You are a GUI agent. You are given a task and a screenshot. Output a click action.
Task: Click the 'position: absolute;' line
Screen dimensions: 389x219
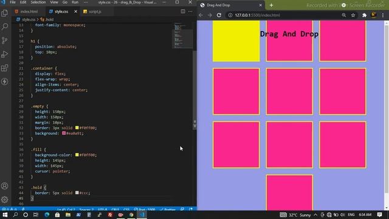click(56, 47)
